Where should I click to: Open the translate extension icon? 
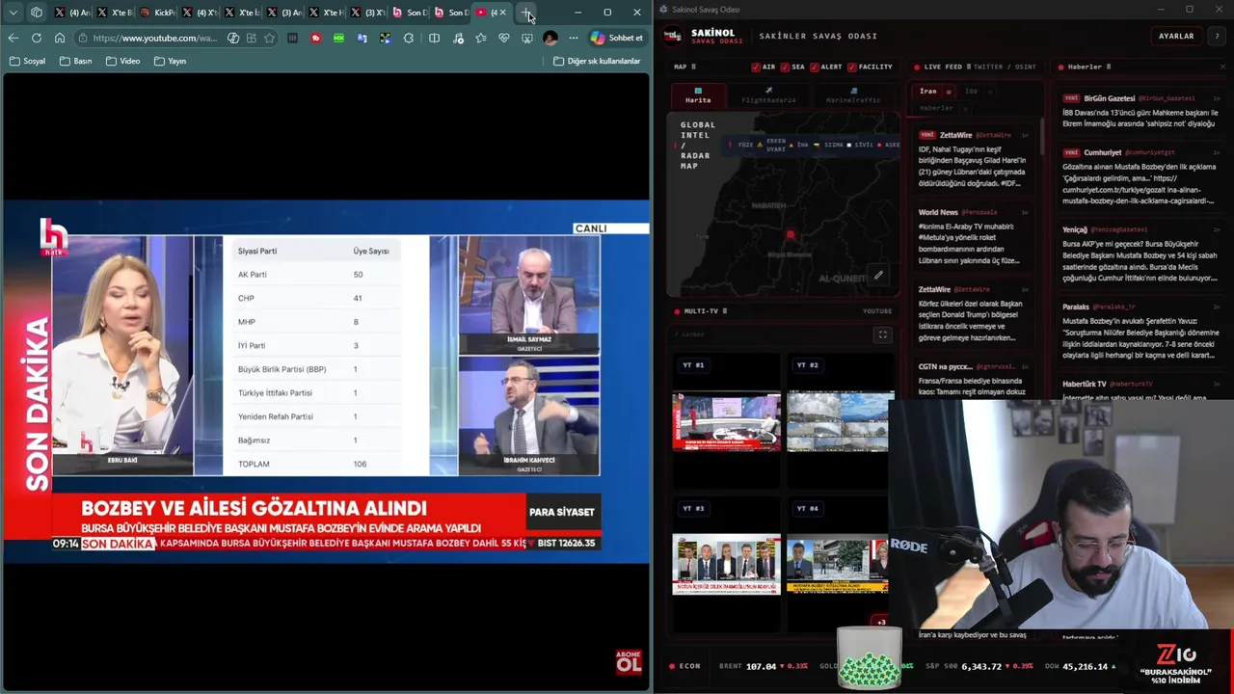pos(362,38)
